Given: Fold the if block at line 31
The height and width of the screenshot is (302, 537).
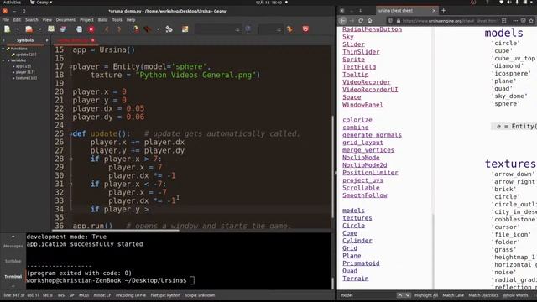Looking at the screenshot, I should [x=70, y=185].
